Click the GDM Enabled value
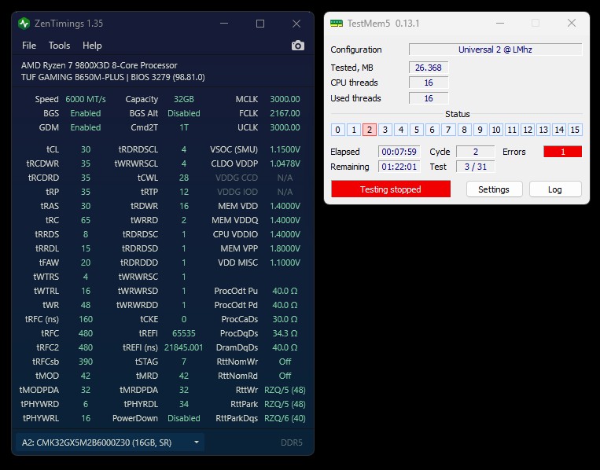600x470 pixels. coord(86,127)
